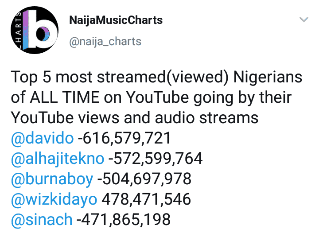Open the @davido mention
The width and height of the screenshot is (319, 233).
(42, 138)
